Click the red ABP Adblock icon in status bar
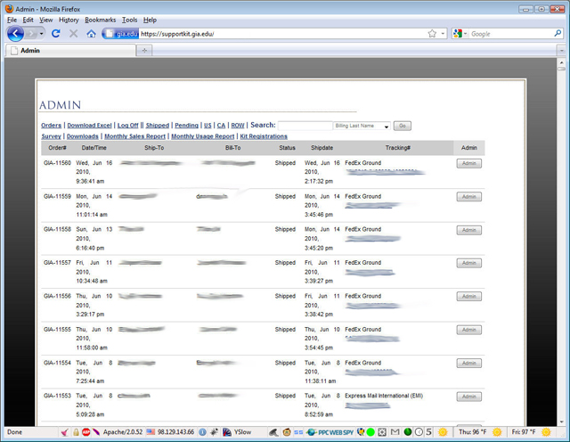The height and width of the screenshot is (442, 570). 86,432
